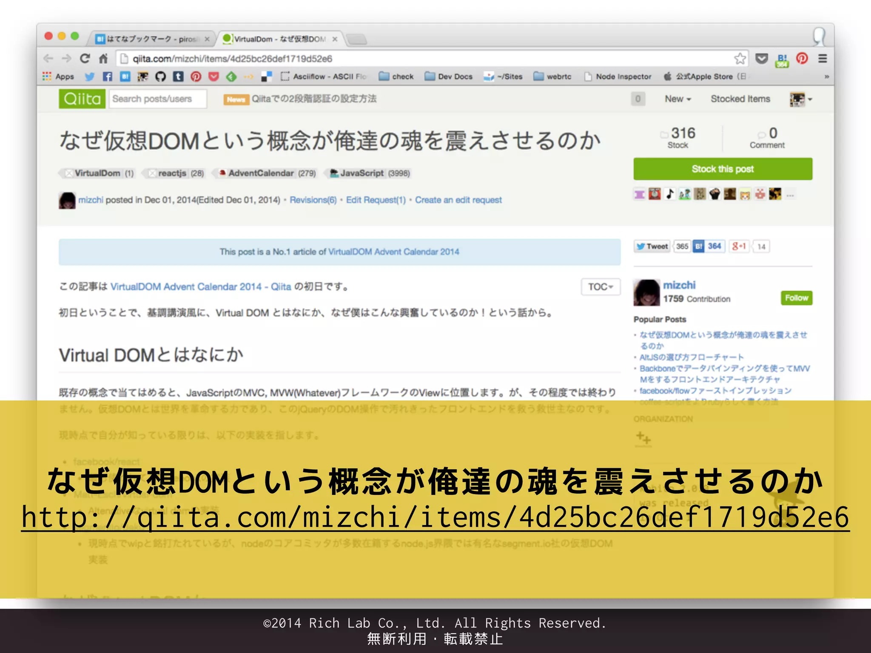Open the Hatena bookmark extension icon
871x653 pixels.
point(782,60)
